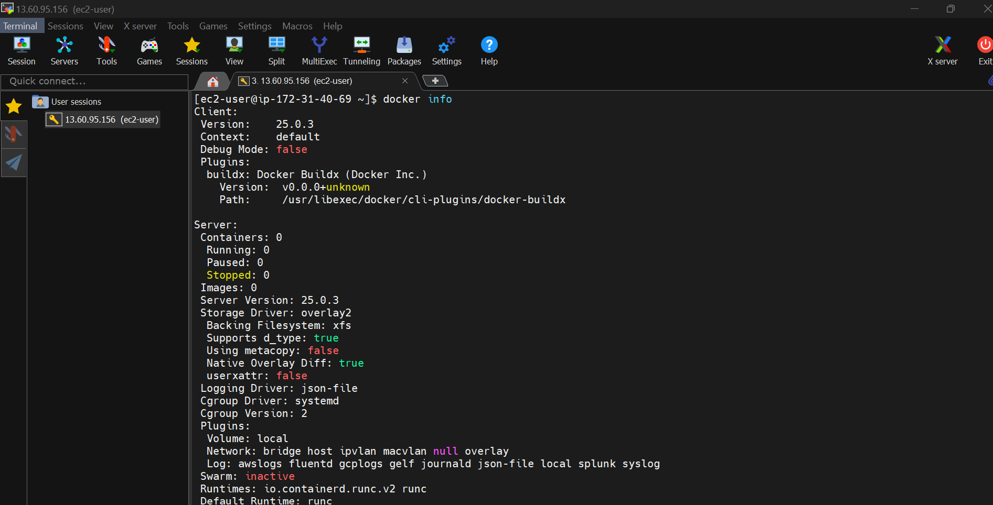
Task: Go to the Home tab icon
Action: [212, 81]
